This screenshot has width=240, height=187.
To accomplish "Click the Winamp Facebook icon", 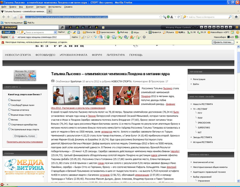I will (x=90, y=27).
